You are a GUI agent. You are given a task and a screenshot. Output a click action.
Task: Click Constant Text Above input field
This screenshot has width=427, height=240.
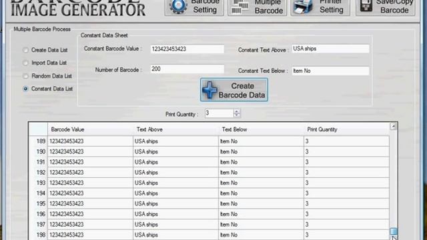click(330, 49)
